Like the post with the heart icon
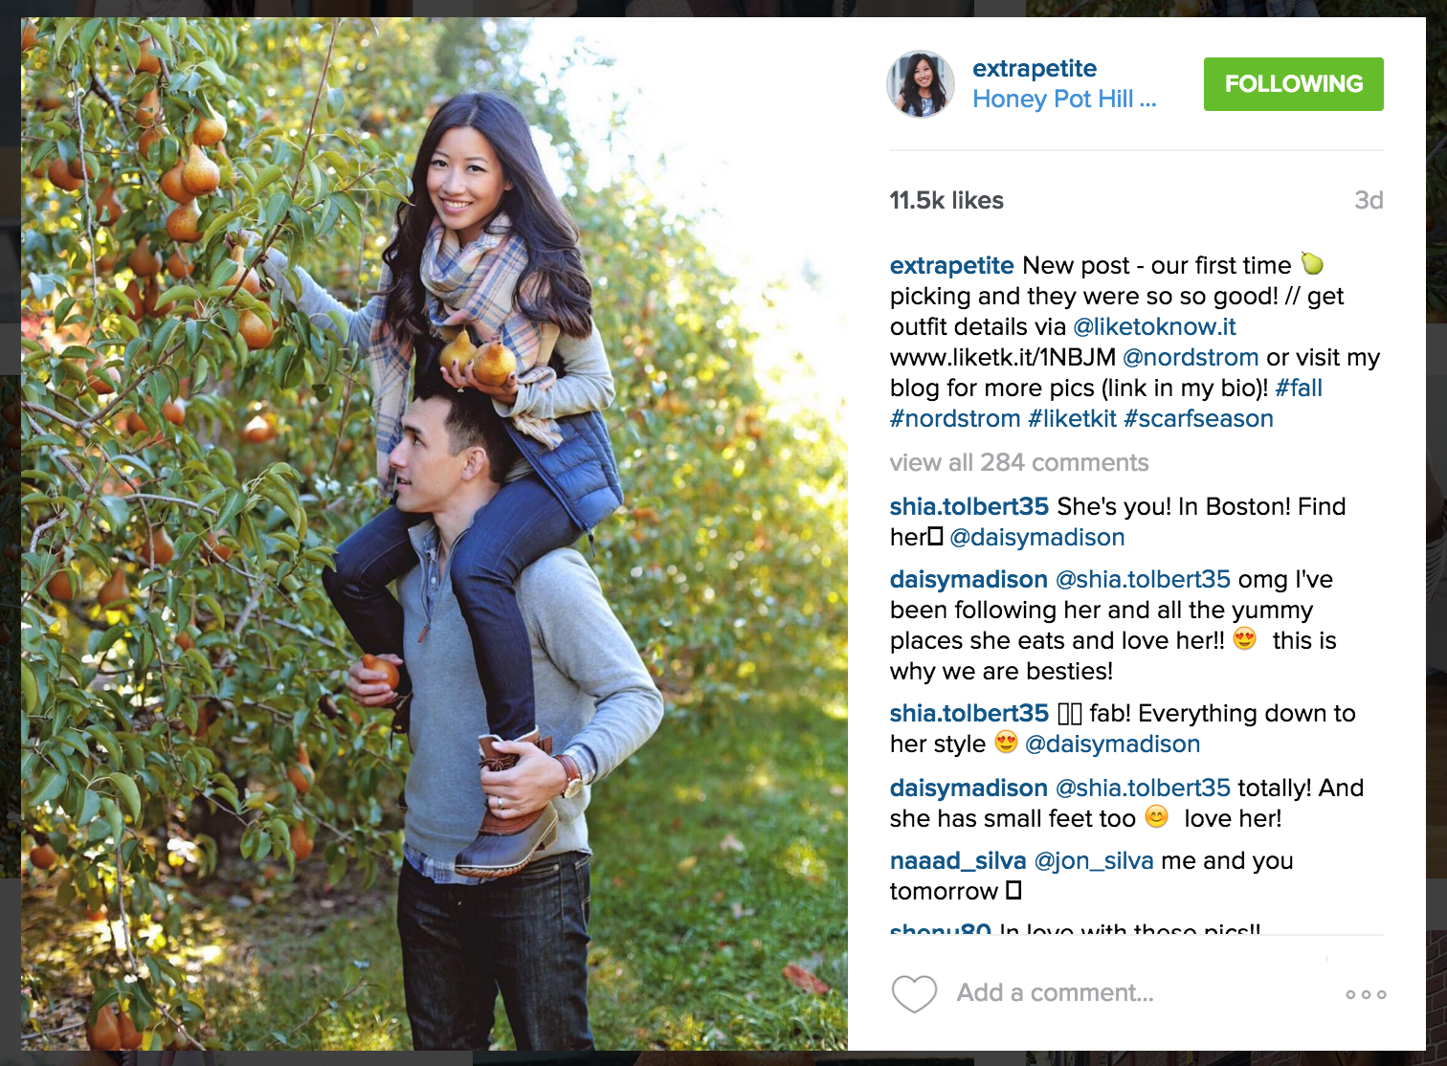 914,993
